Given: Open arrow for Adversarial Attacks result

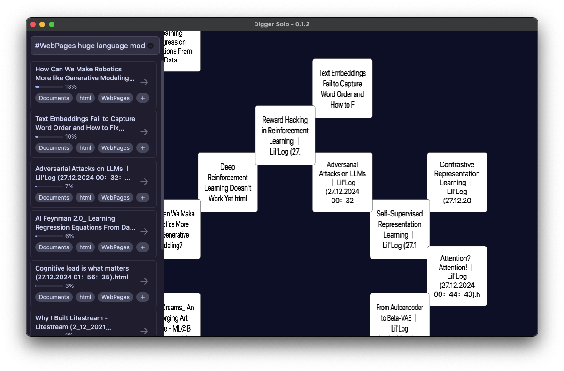Looking at the screenshot, I should pos(144,182).
